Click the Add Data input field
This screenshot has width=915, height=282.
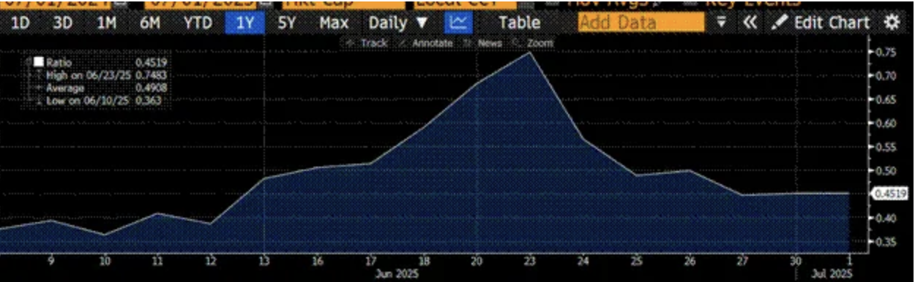point(641,23)
